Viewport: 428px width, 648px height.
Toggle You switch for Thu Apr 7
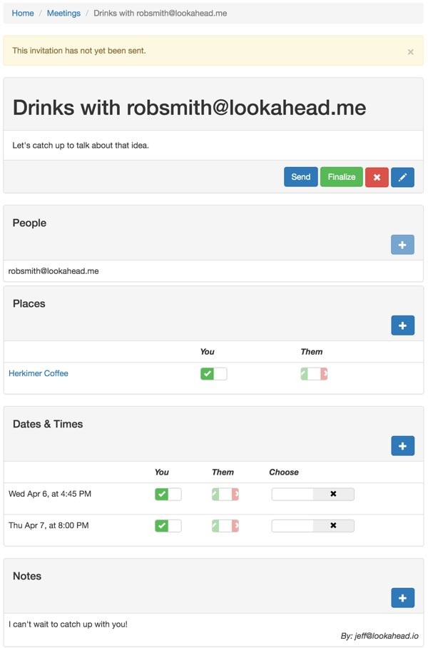coord(168,526)
